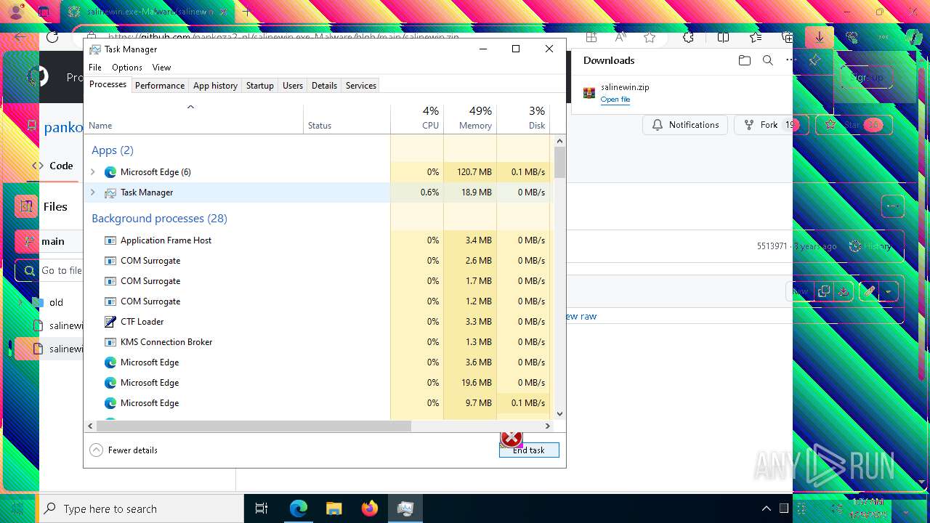Expand the old folder in file tree
Image resolution: width=930 pixels, height=523 pixels.
21,302
